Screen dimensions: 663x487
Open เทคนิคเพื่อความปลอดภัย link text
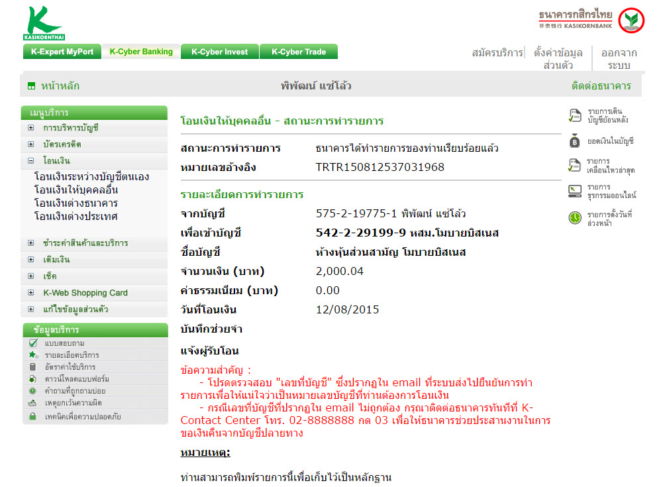coord(82,416)
